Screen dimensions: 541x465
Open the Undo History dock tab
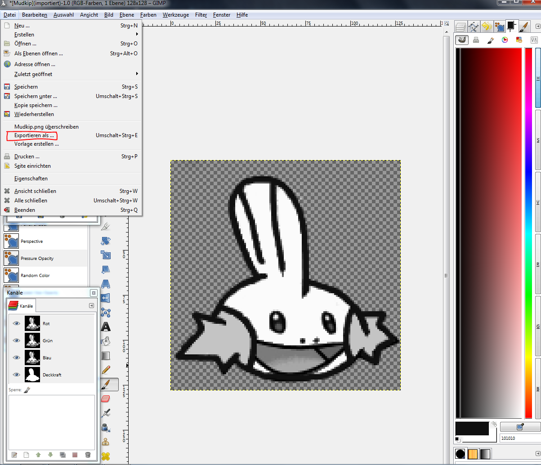[x=486, y=27]
